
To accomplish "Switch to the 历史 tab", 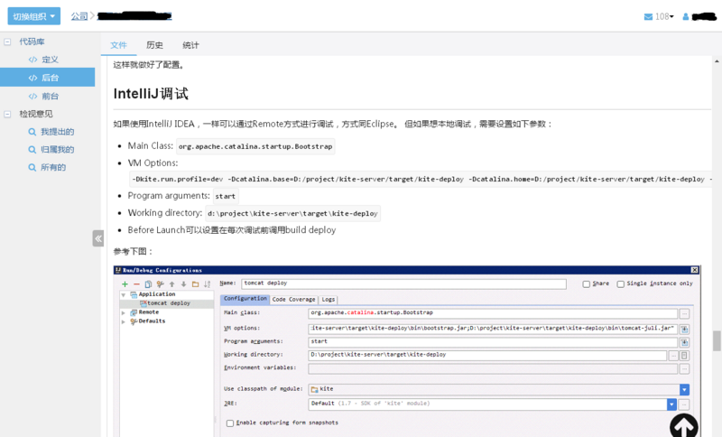I will (x=154, y=45).
